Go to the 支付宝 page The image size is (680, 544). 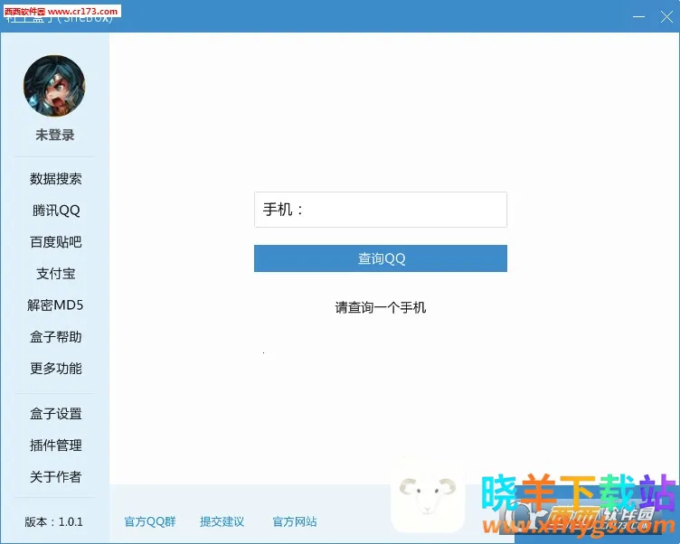[55, 274]
